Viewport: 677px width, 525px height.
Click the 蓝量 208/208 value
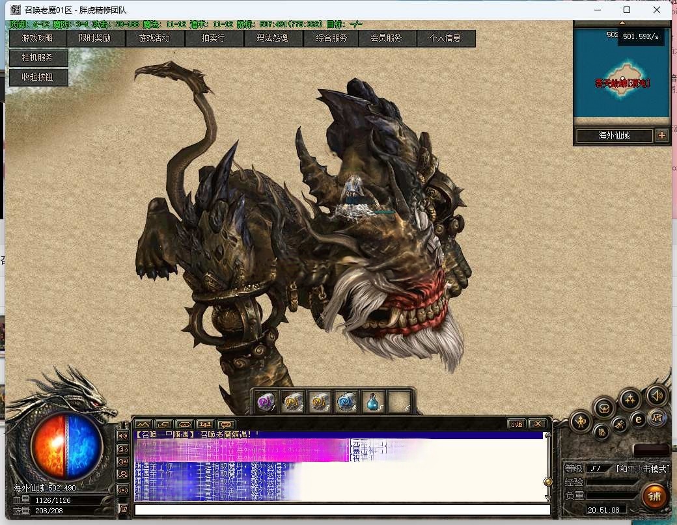coord(49,511)
